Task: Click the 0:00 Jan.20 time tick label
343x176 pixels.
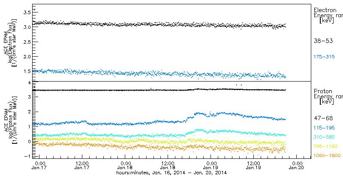Action: point(296,166)
